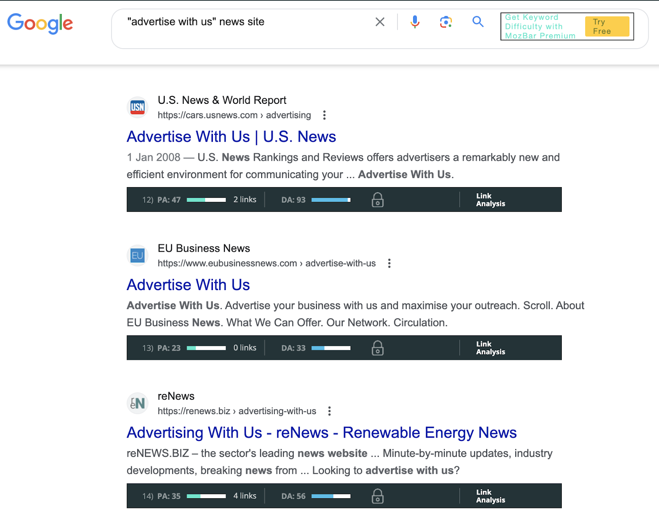Click the DA progress bar for result 14
The width and height of the screenshot is (659, 532).
pos(331,496)
